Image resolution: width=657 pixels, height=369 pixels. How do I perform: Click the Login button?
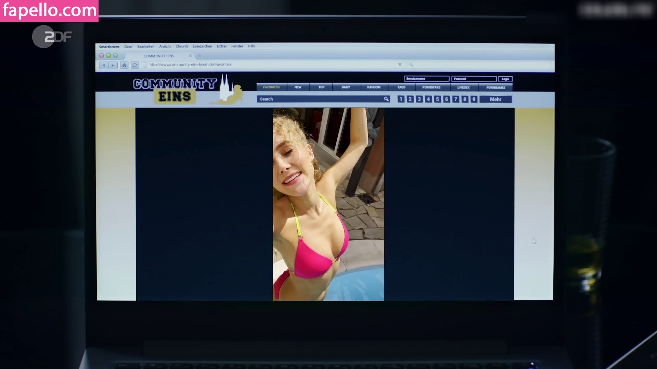505,79
